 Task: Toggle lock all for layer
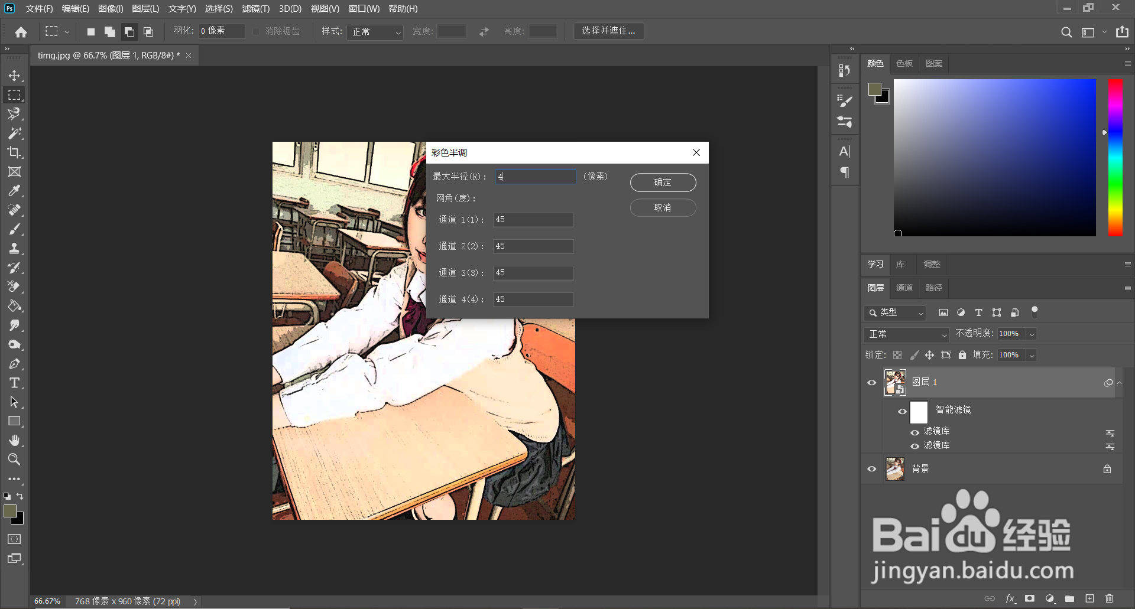[x=962, y=355]
